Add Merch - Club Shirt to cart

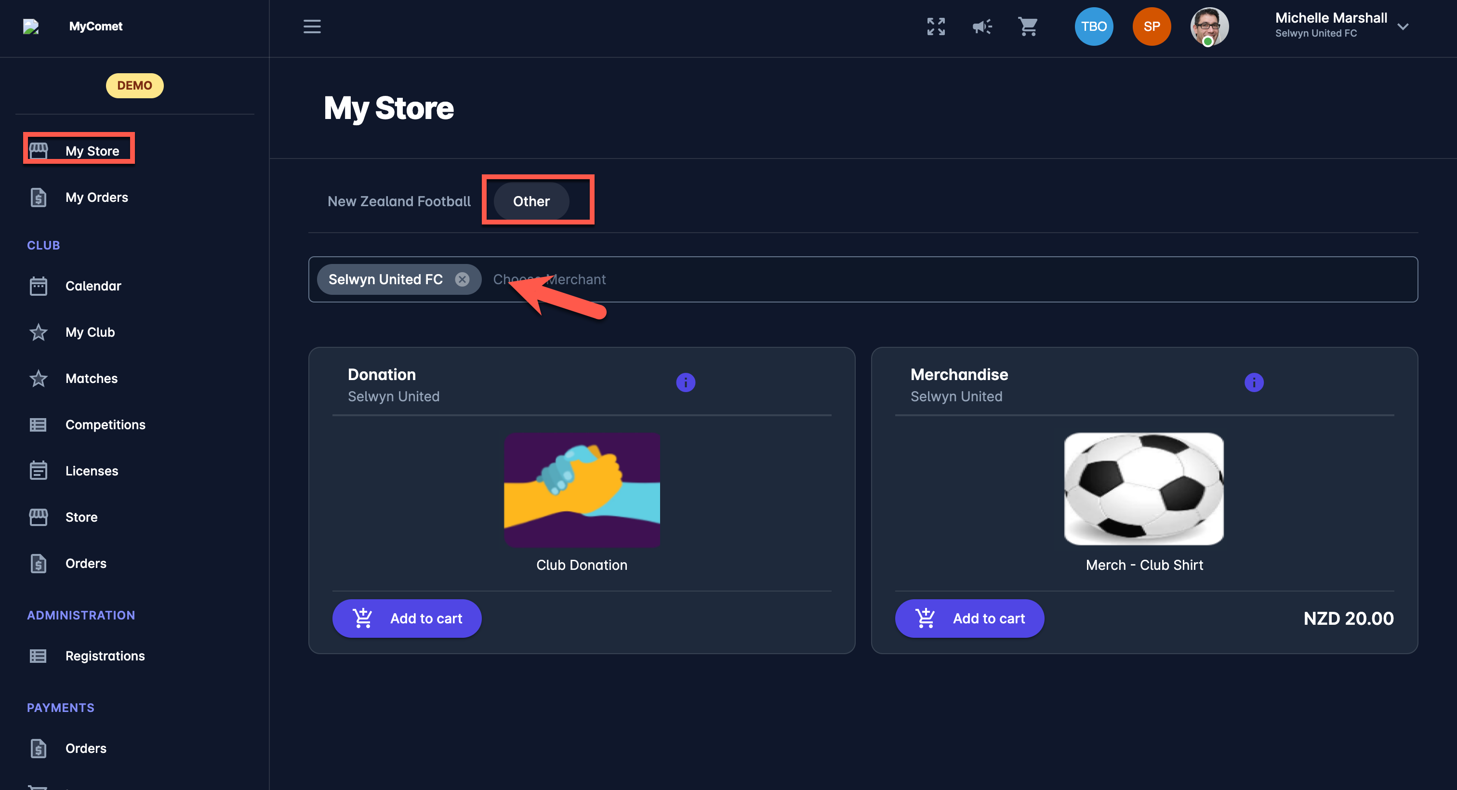[x=969, y=618]
